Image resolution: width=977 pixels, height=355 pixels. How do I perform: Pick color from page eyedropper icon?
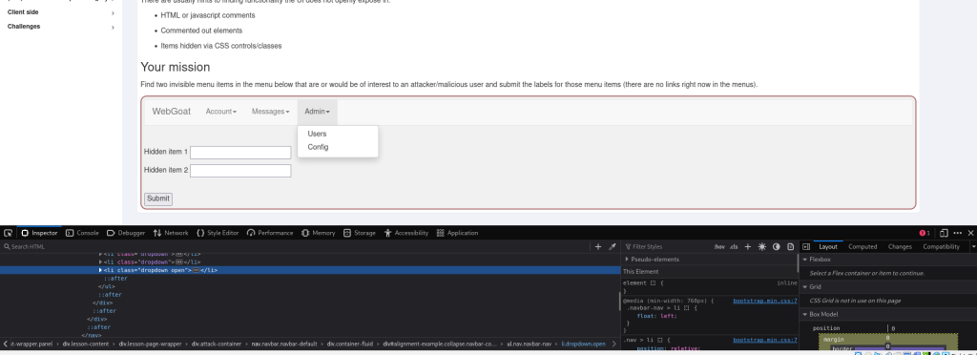pyautogui.click(x=613, y=246)
